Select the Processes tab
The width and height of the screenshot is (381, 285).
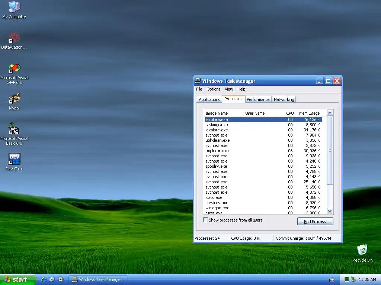coord(233,99)
